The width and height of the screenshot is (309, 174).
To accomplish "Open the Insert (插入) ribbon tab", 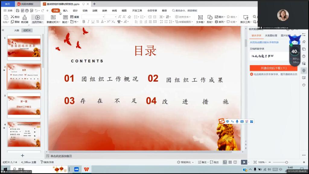I will point(65,11).
